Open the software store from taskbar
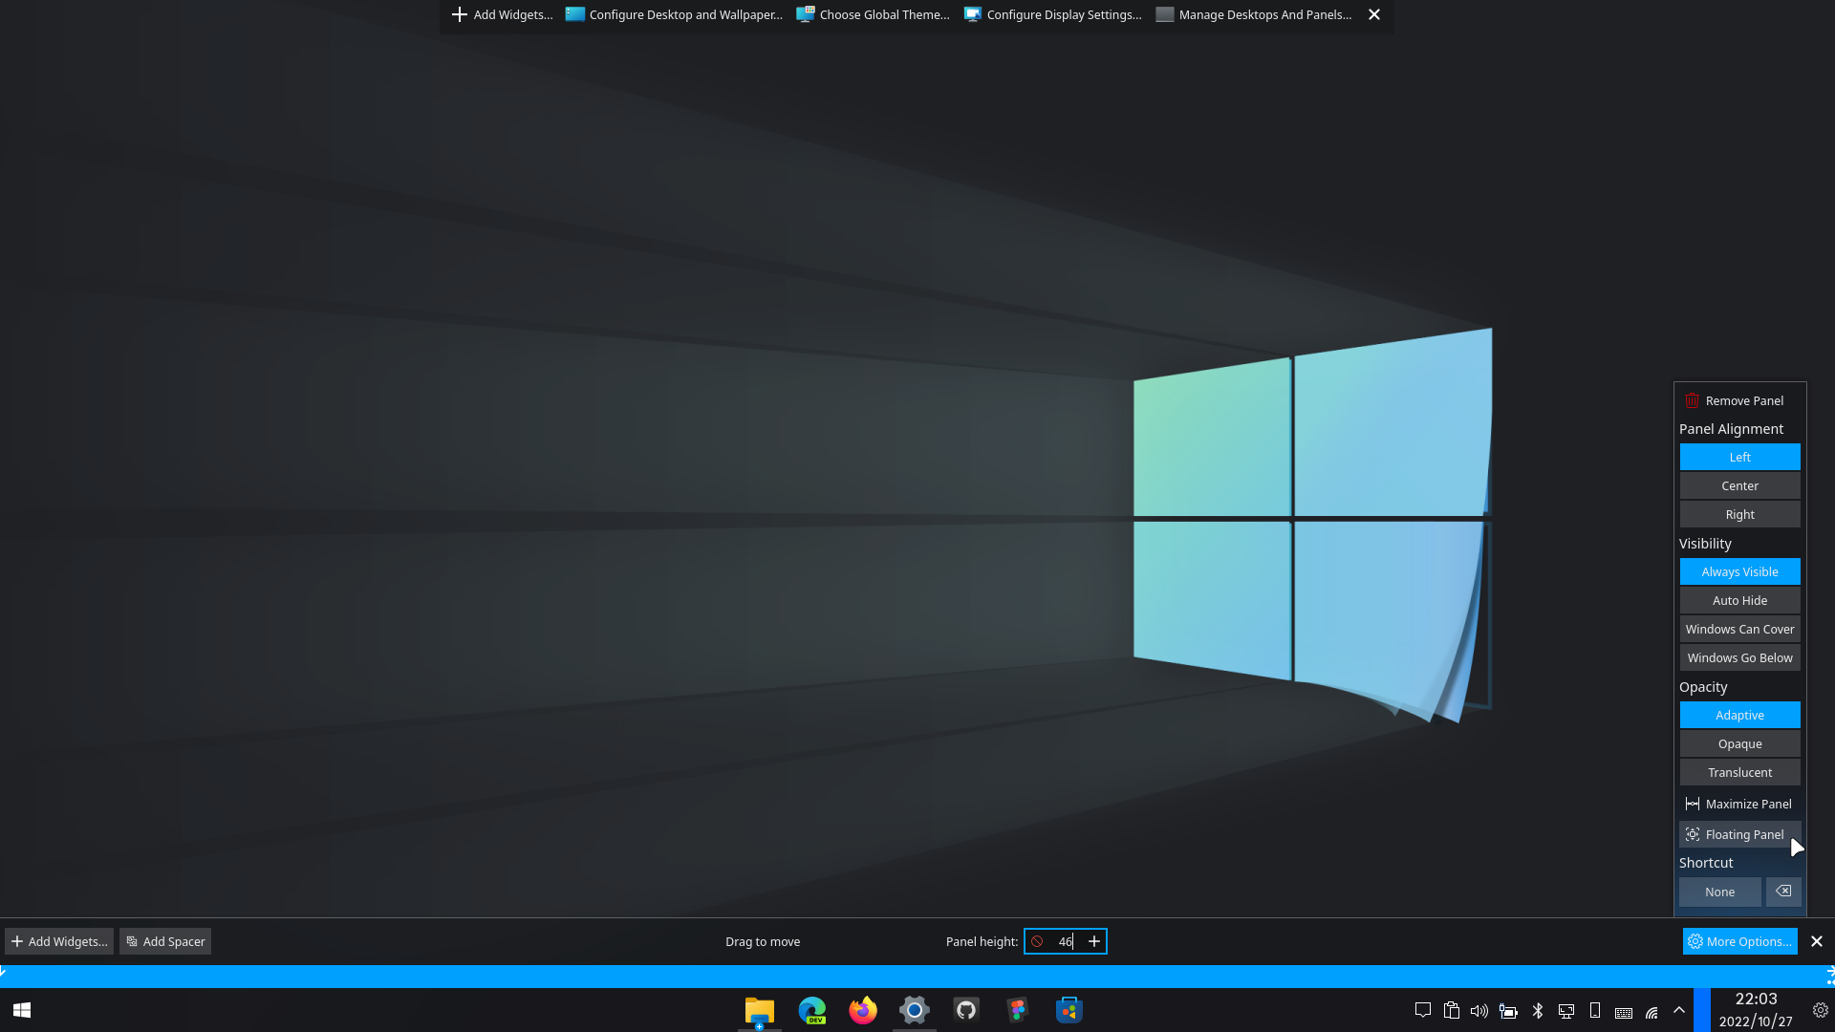Image resolution: width=1835 pixels, height=1032 pixels. 1069,1011
